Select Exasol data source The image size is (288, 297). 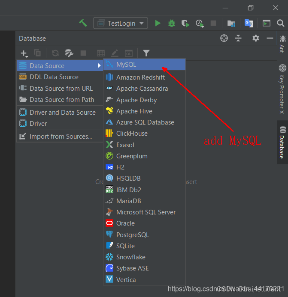tap(144, 145)
